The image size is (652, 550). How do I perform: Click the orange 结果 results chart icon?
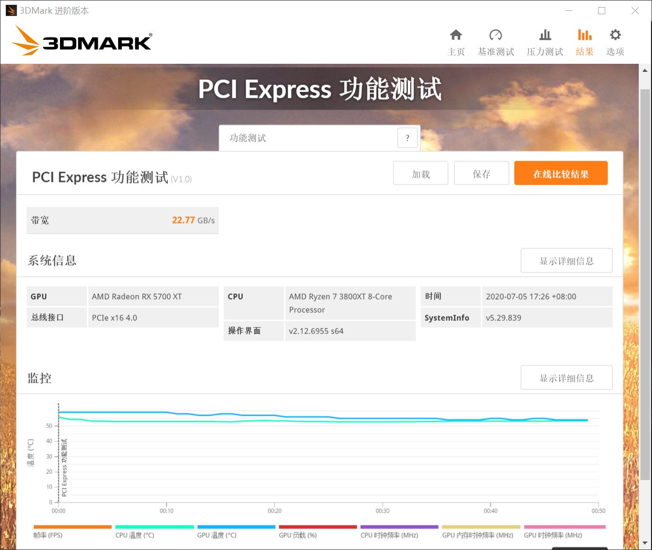(x=584, y=35)
